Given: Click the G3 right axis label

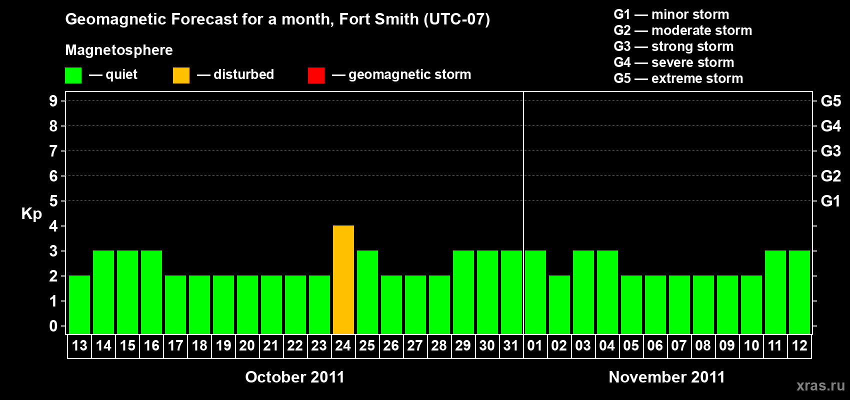Looking at the screenshot, I should click(x=831, y=151).
